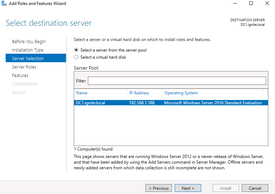The width and height of the screenshot is (275, 194).
Task: Click the wizard app icon in title bar
Action: click(4, 3)
